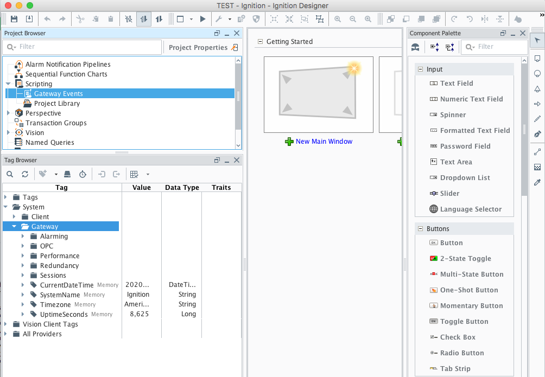The image size is (545, 377).
Task: Click the export tags icon
Action: (x=117, y=174)
